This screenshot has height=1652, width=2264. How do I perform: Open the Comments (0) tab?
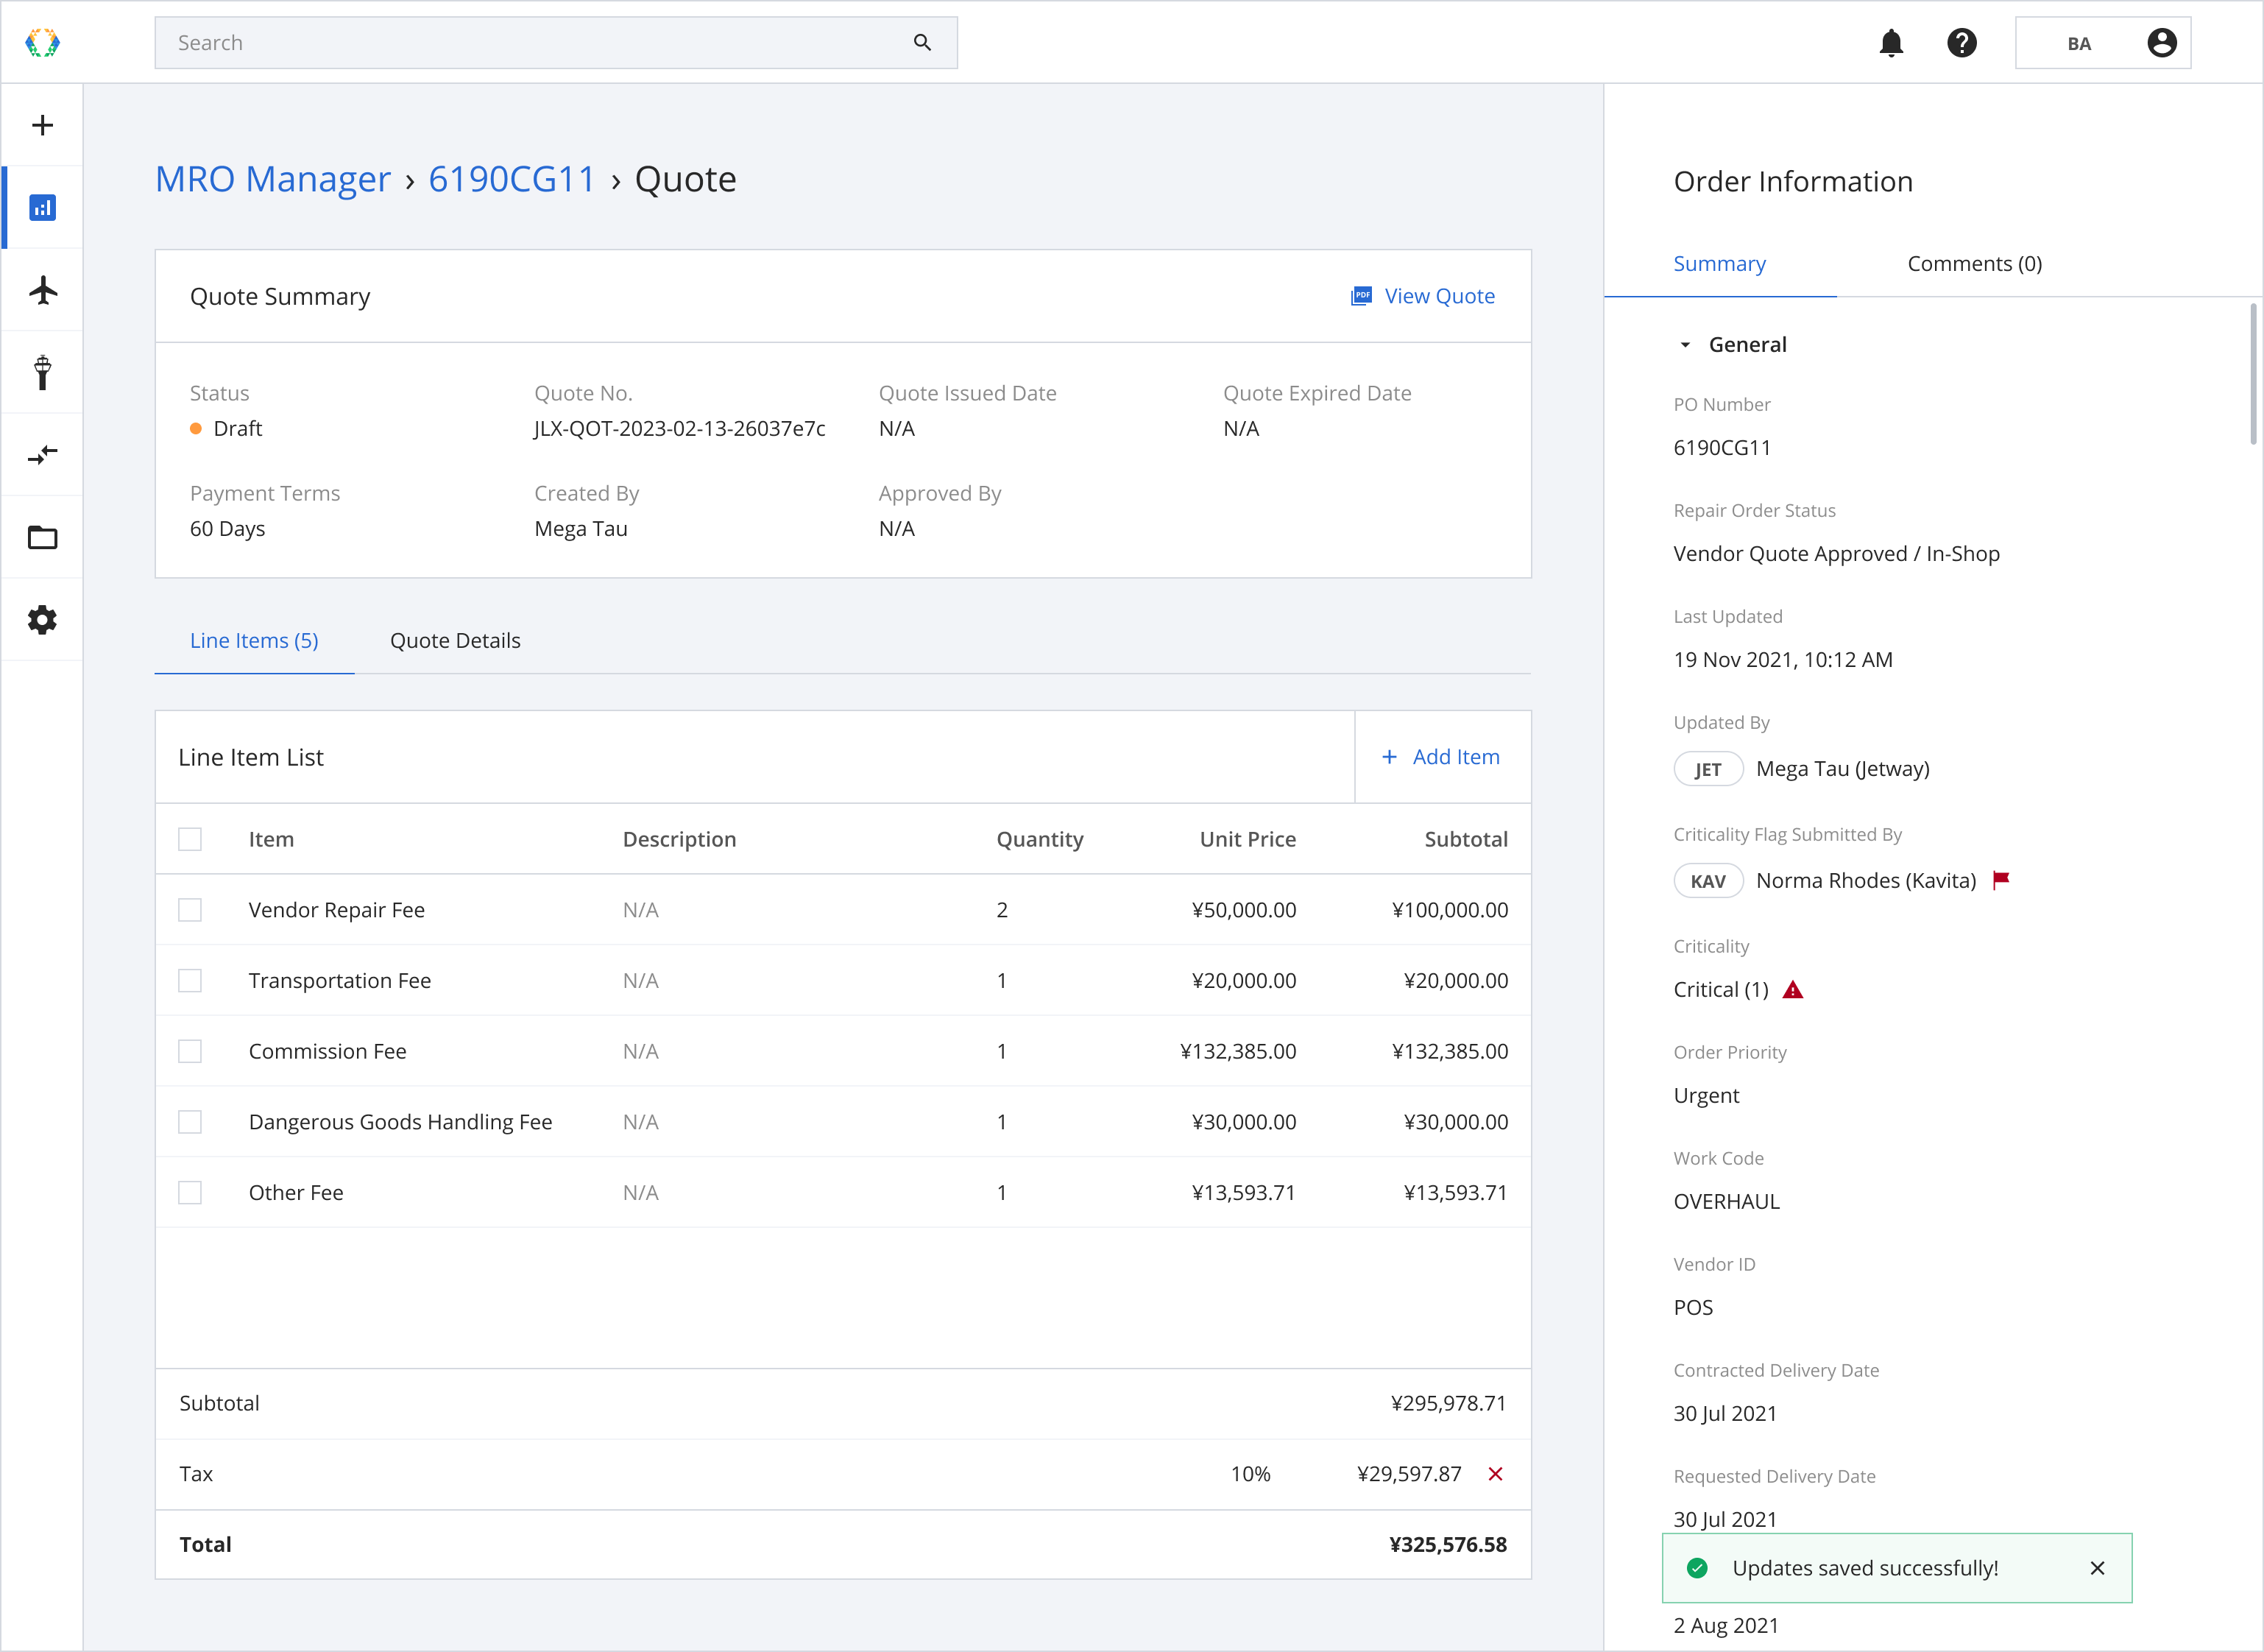click(x=1974, y=264)
